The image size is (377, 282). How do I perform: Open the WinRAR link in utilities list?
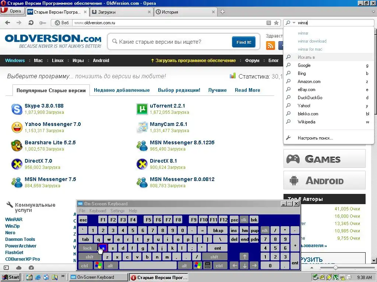coord(14,220)
